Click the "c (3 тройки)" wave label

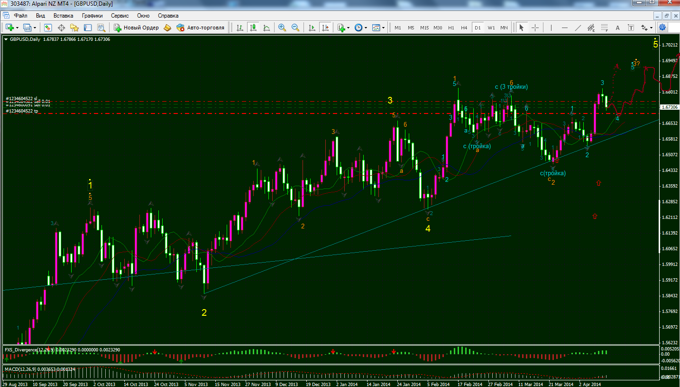coord(511,87)
